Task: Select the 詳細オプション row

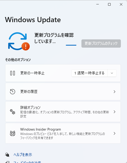Action: pos(63,112)
